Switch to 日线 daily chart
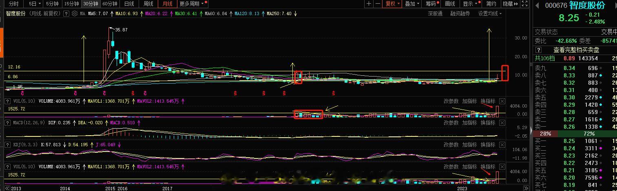Viewport: 617px width, 191px height. (129, 4)
